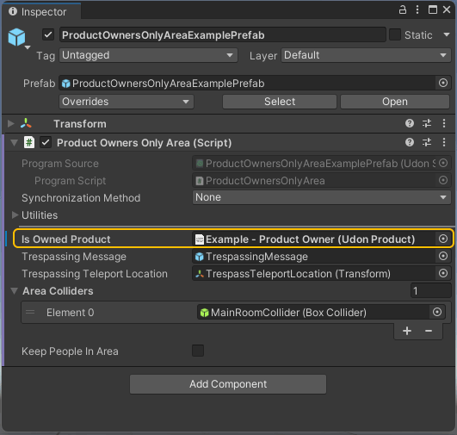Click the Synchronization Method label

pos(81,197)
